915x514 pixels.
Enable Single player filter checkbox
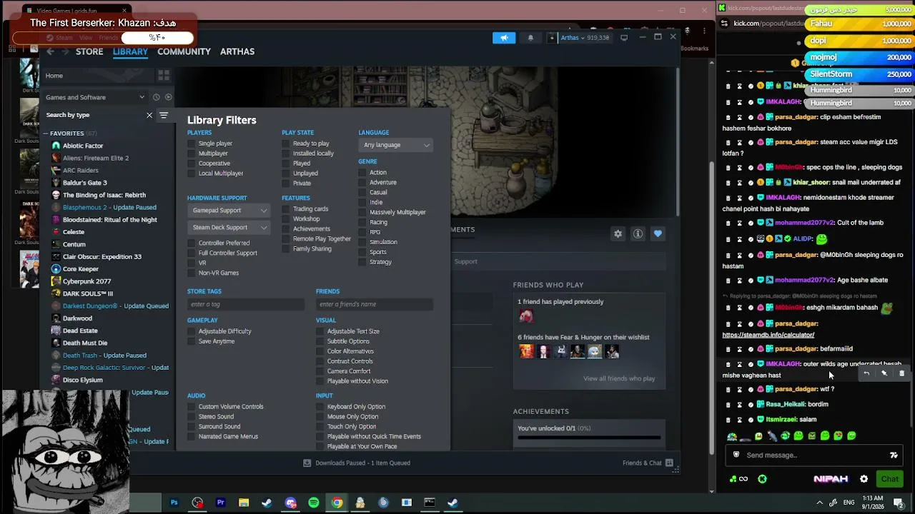(192, 143)
